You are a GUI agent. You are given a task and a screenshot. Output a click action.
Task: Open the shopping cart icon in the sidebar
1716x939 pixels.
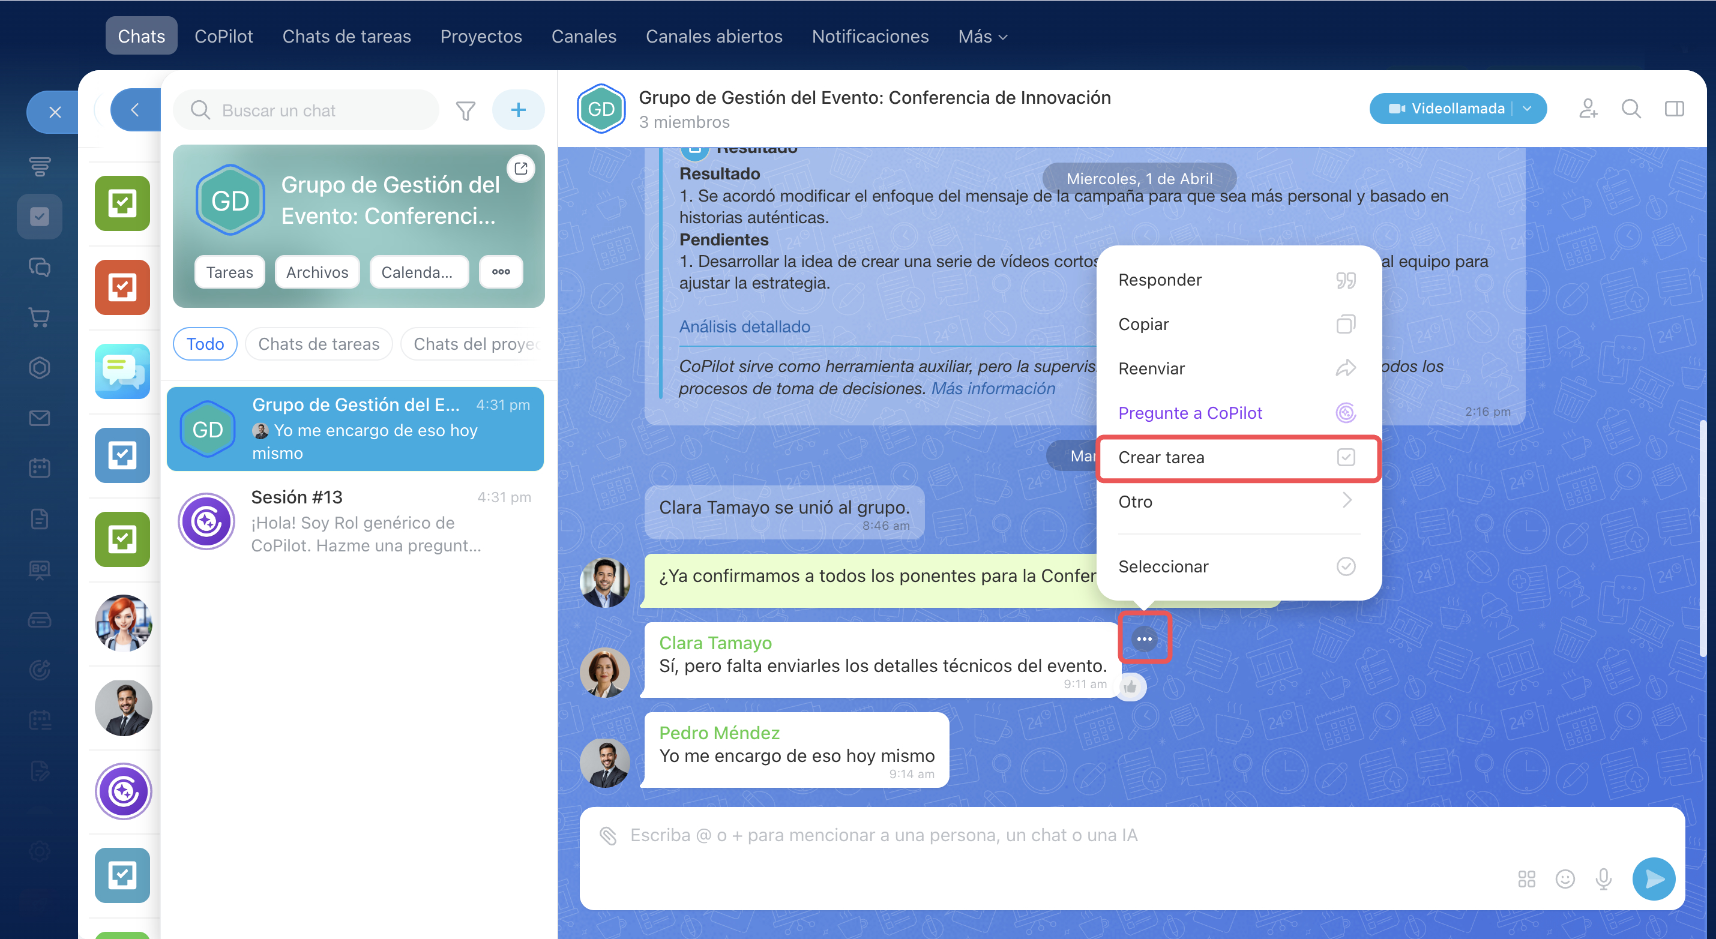pyautogui.click(x=40, y=317)
